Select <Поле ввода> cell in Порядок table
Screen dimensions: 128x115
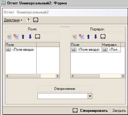click(x=86, y=50)
